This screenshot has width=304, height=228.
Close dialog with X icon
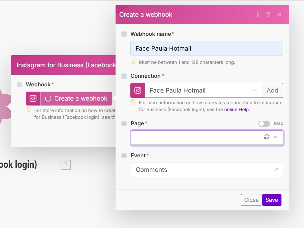pos(279,15)
